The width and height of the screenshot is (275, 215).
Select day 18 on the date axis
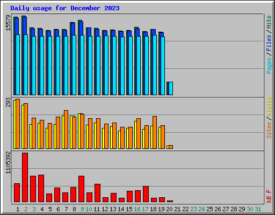(x=153, y=209)
